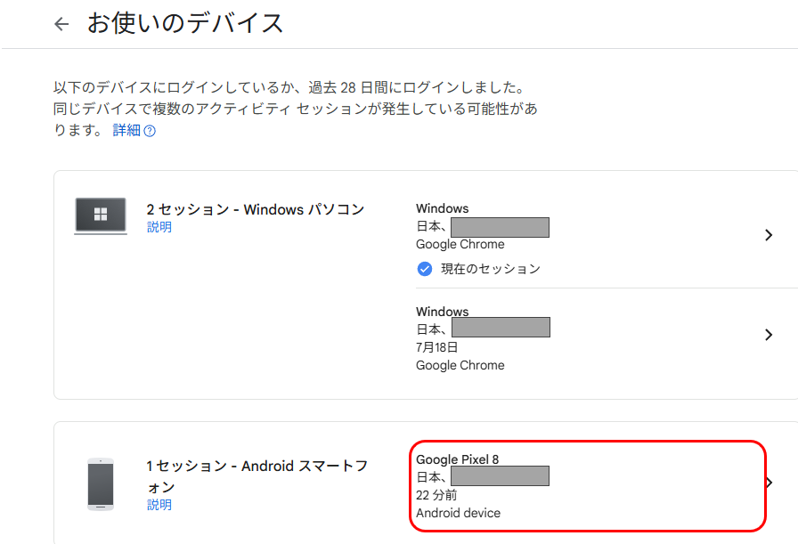Screen dimensions: 798x544
Task: Click the 1 セッション - Android スマートフォン heading
Action: pyautogui.click(x=257, y=476)
